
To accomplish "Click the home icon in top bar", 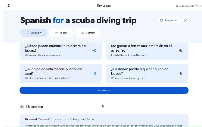I will point(9,5).
